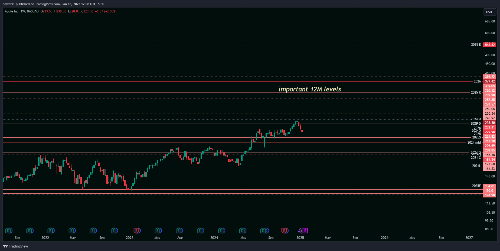Click the 543.32 price label for 2025 E

click(489, 45)
